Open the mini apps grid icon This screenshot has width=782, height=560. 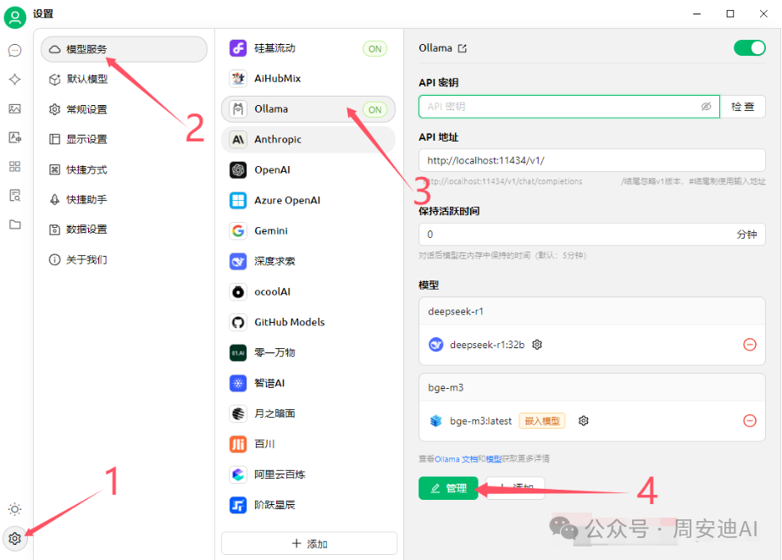(15, 167)
